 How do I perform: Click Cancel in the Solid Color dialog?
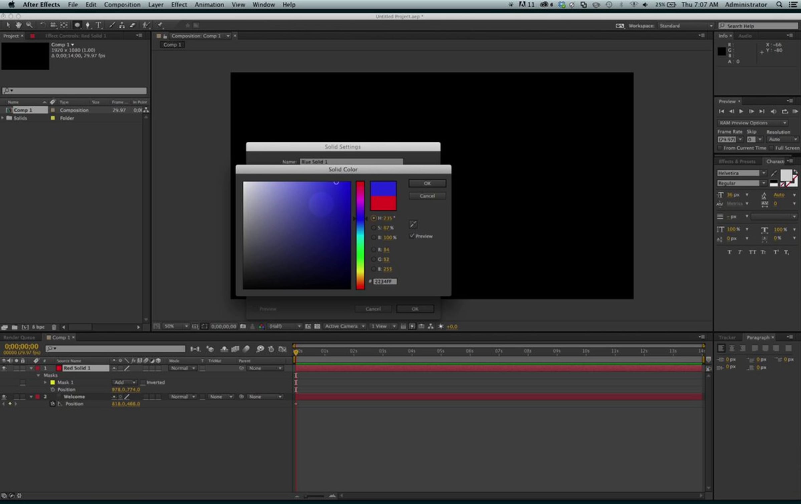pos(427,196)
